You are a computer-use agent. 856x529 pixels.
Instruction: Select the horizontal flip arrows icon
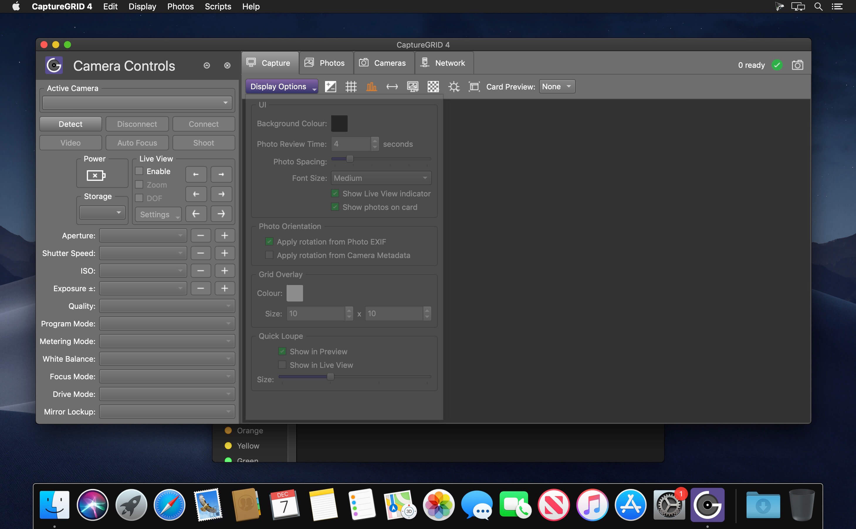pos(392,86)
